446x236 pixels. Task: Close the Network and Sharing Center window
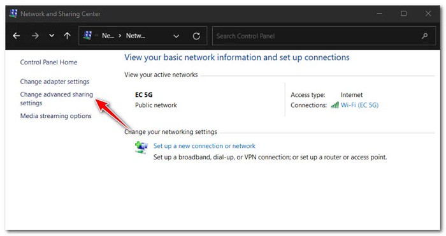point(428,13)
